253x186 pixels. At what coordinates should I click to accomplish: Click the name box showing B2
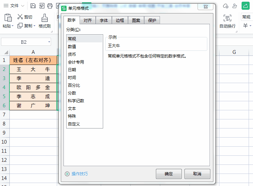tap(24, 42)
